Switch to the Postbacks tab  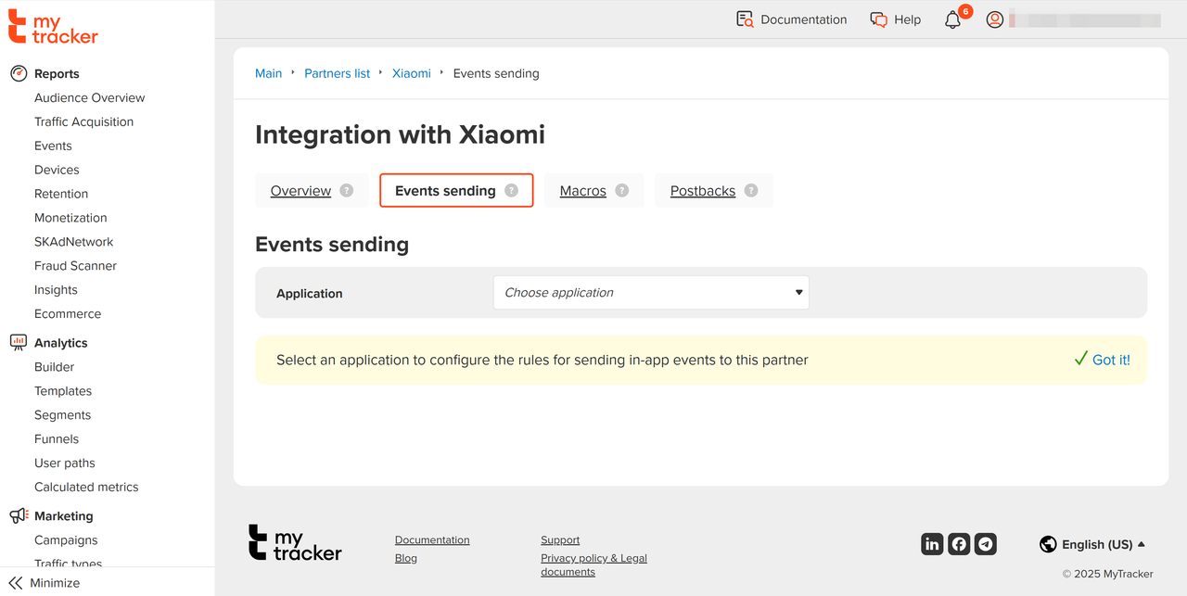click(x=702, y=191)
